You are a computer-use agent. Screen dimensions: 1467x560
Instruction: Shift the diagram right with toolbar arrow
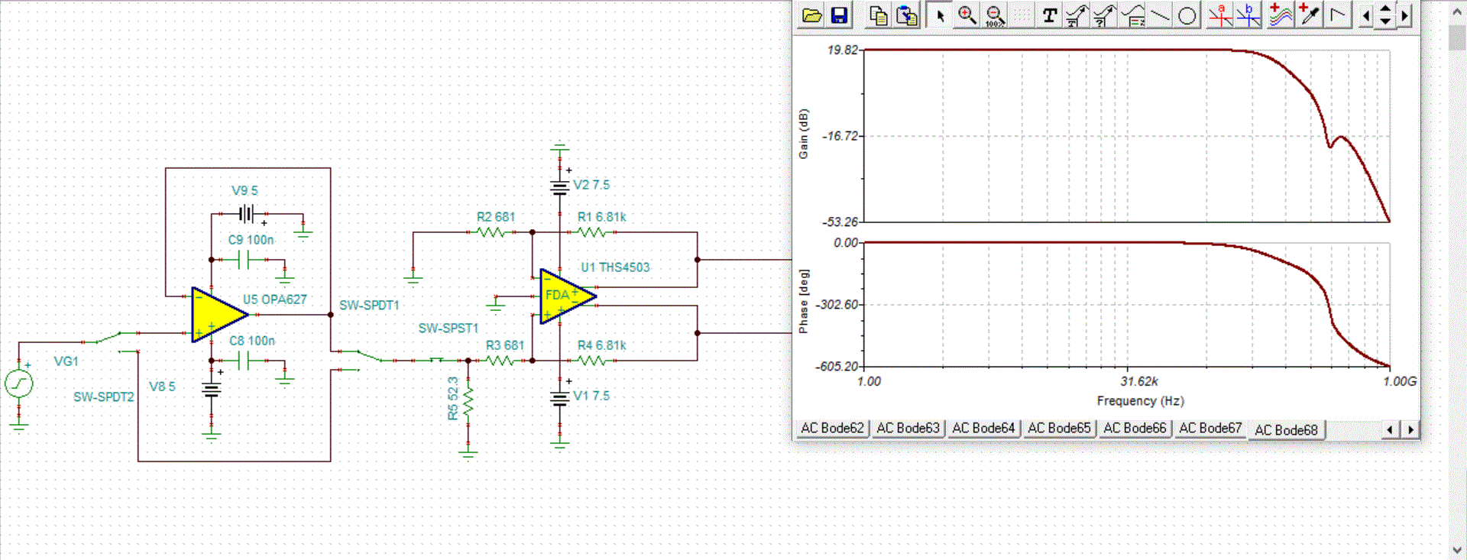1404,15
